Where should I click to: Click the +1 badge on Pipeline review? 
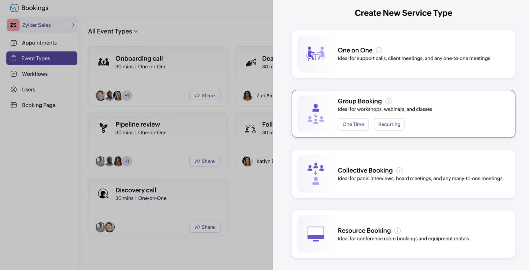coord(127,161)
